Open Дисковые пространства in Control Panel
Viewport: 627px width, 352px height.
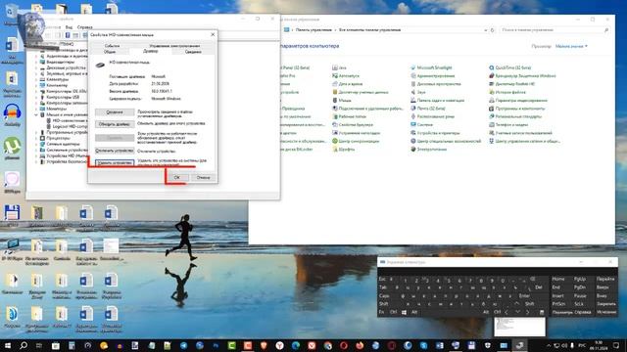436,84
